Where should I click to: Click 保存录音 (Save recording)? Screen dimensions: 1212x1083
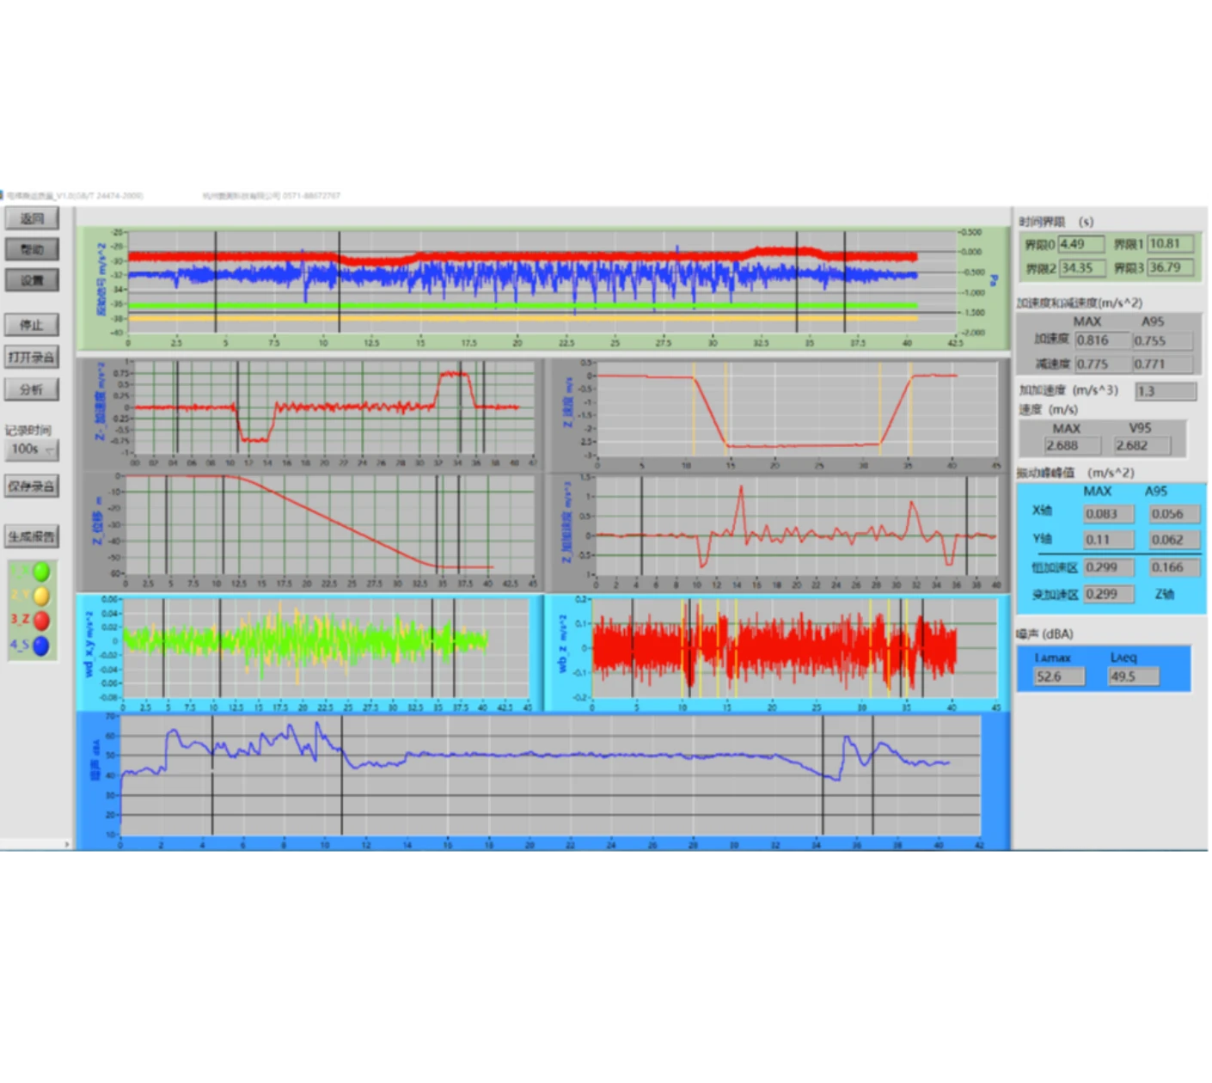click(32, 486)
